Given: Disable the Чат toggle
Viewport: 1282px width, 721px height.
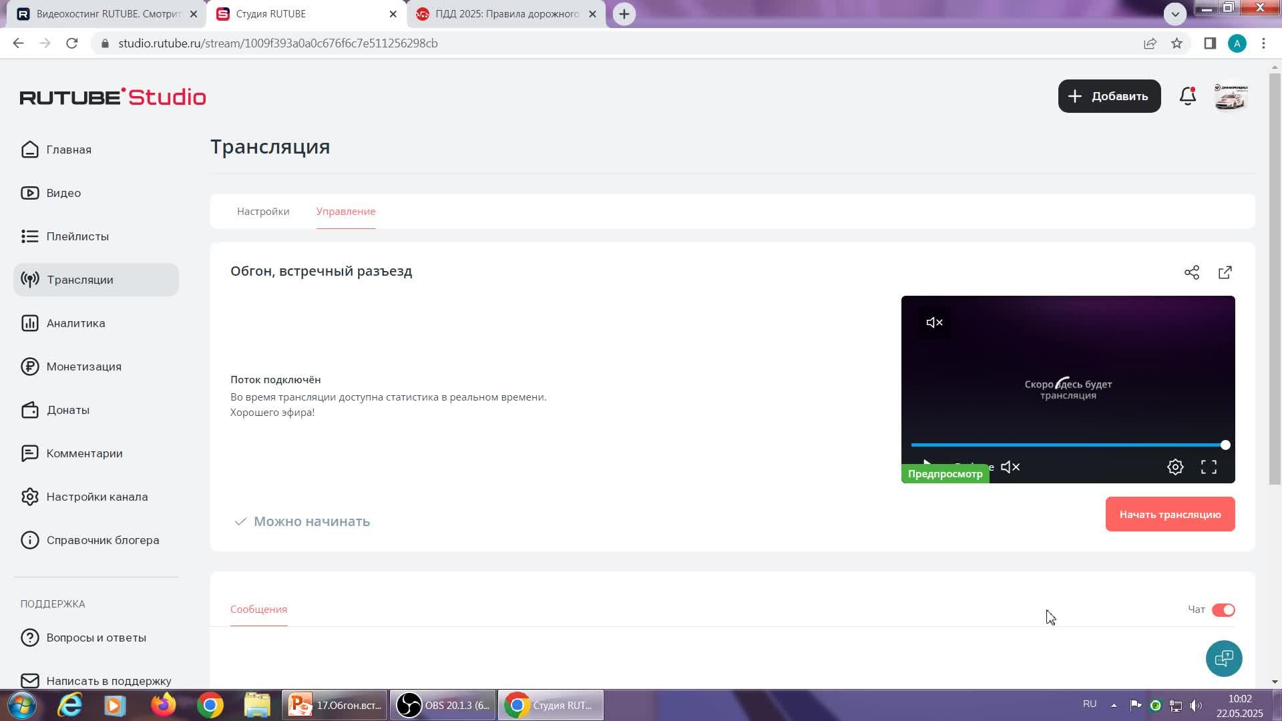Looking at the screenshot, I should click(1223, 610).
